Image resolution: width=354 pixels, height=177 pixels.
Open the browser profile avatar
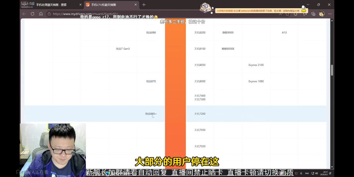(322, 14)
